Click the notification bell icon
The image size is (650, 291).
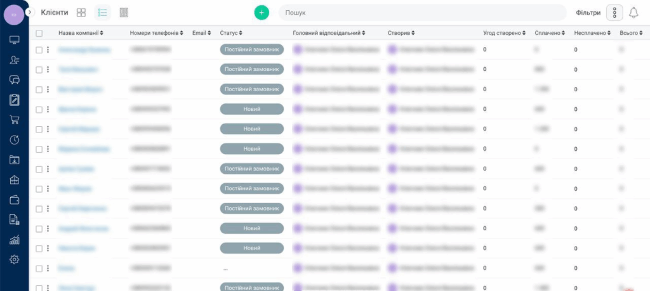[x=633, y=13]
